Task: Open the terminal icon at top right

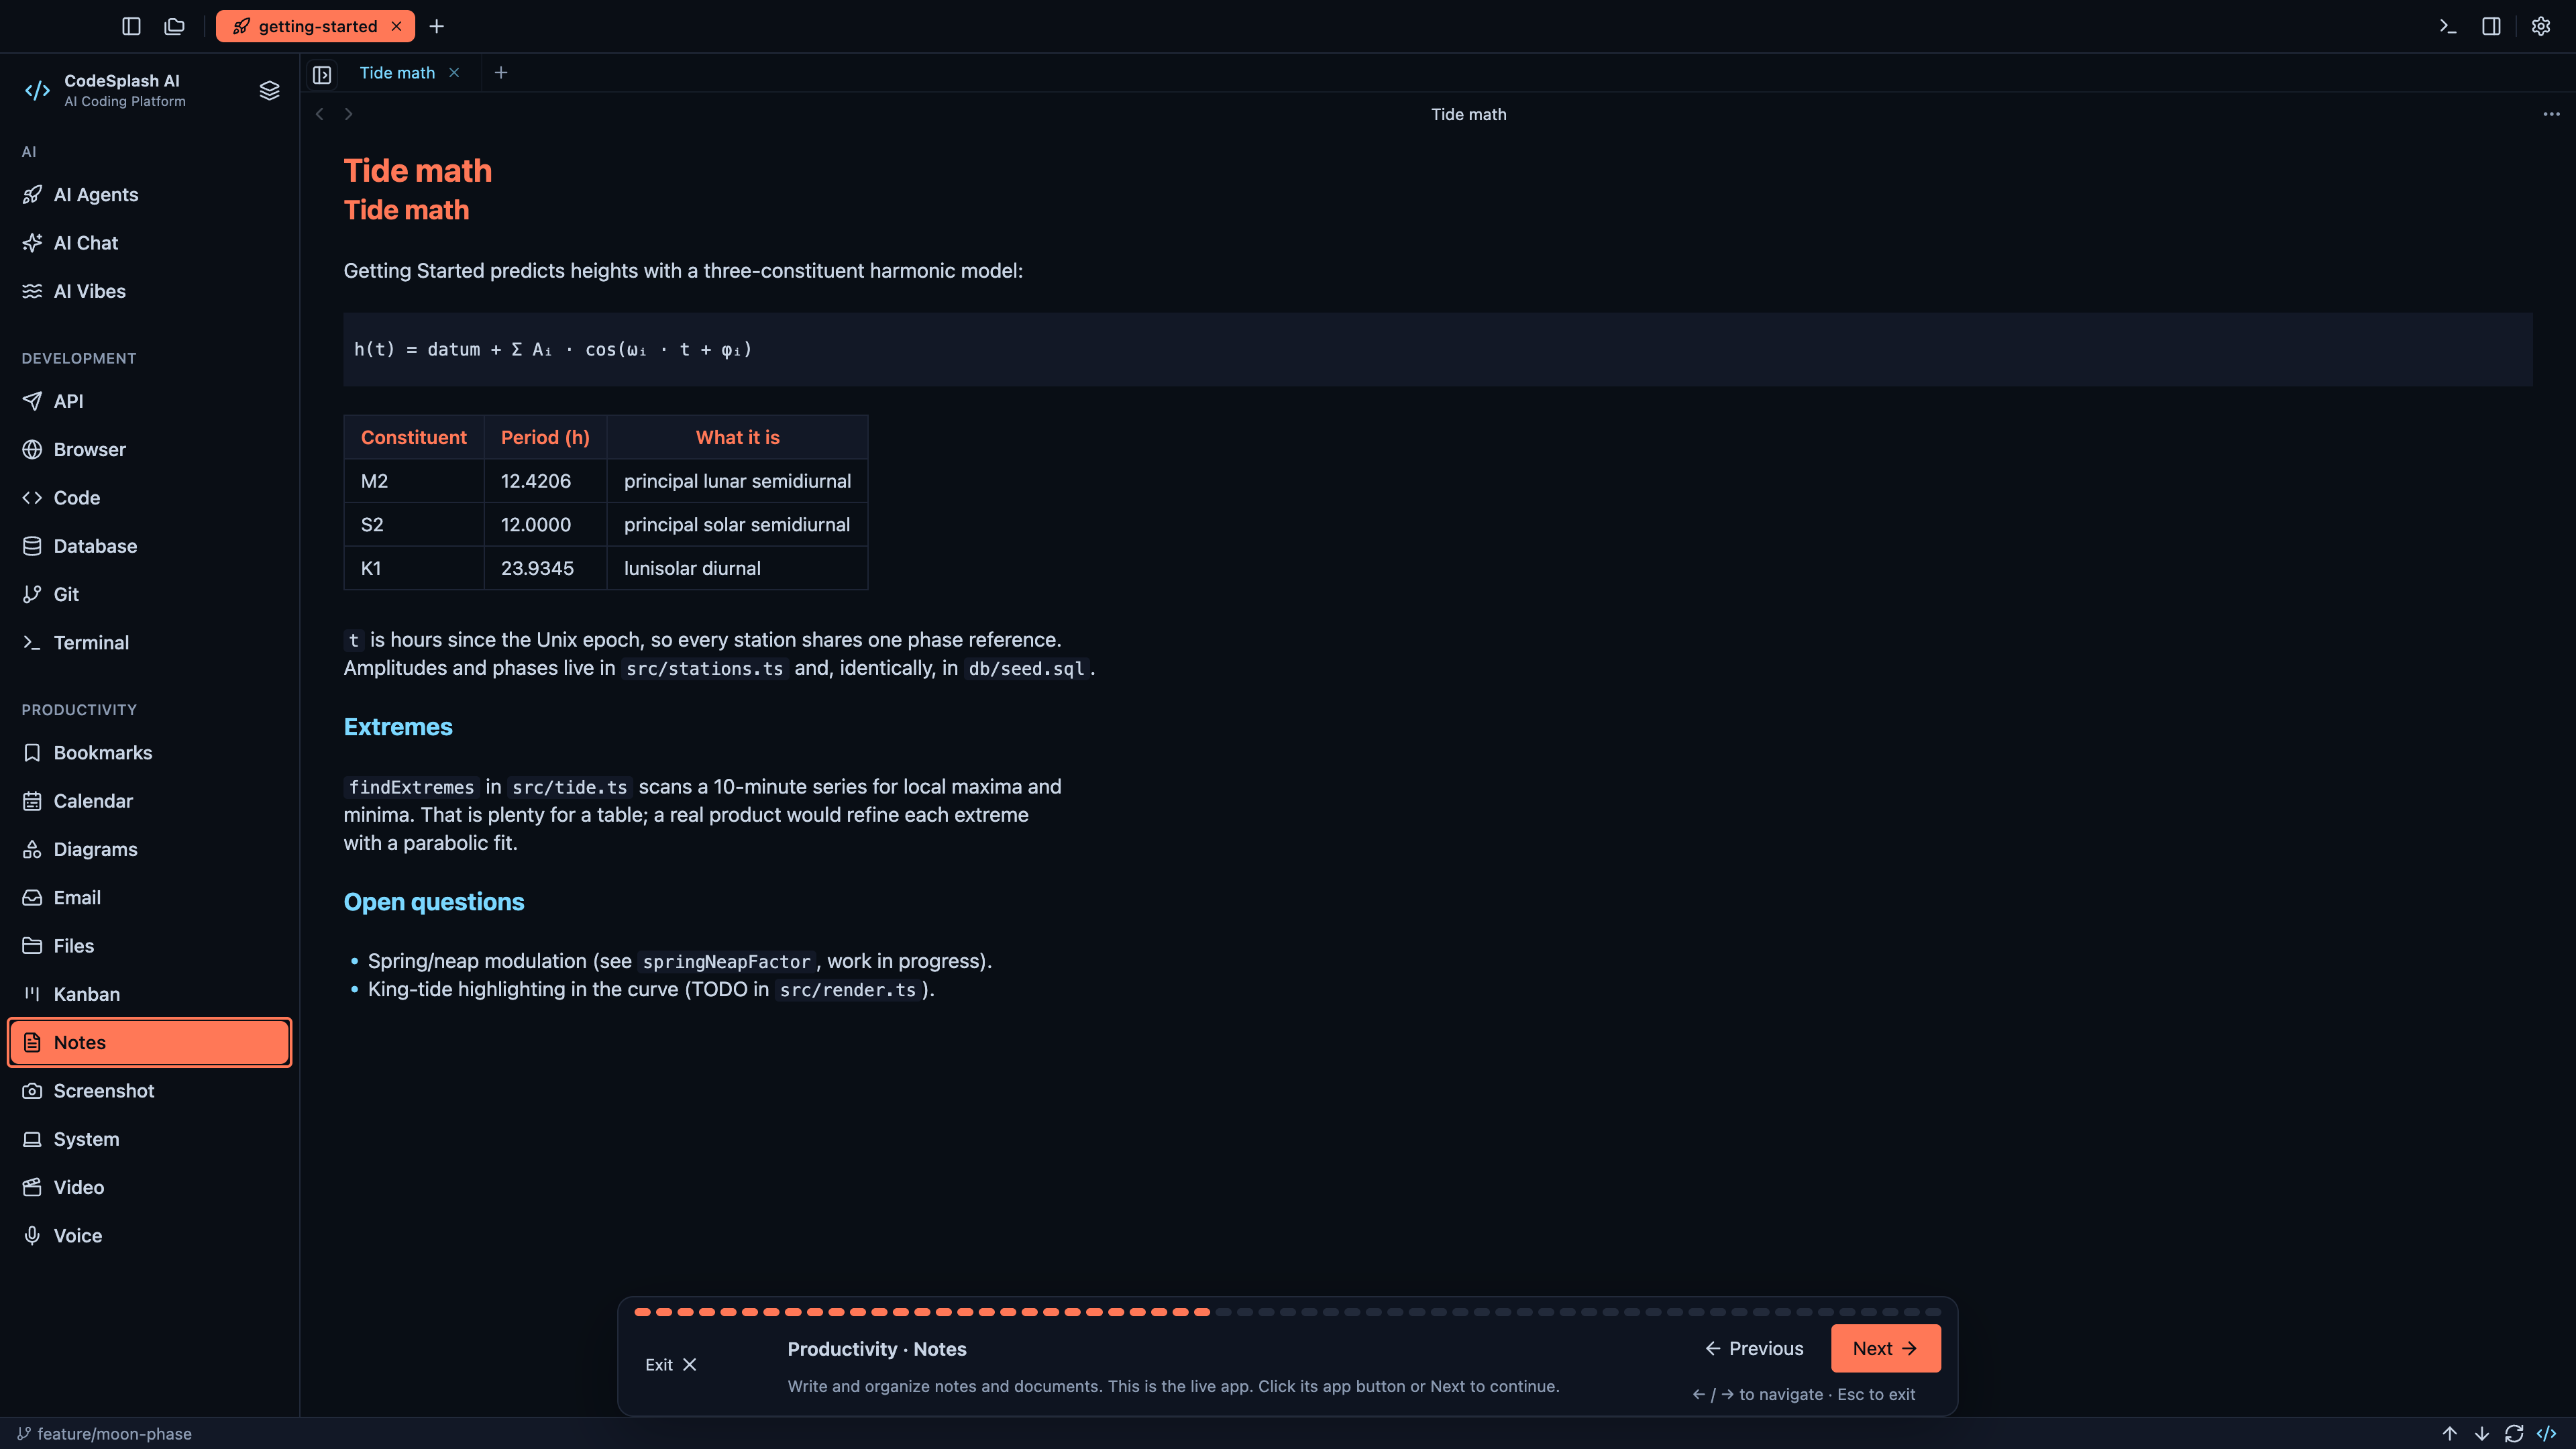Action: click(x=2448, y=26)
